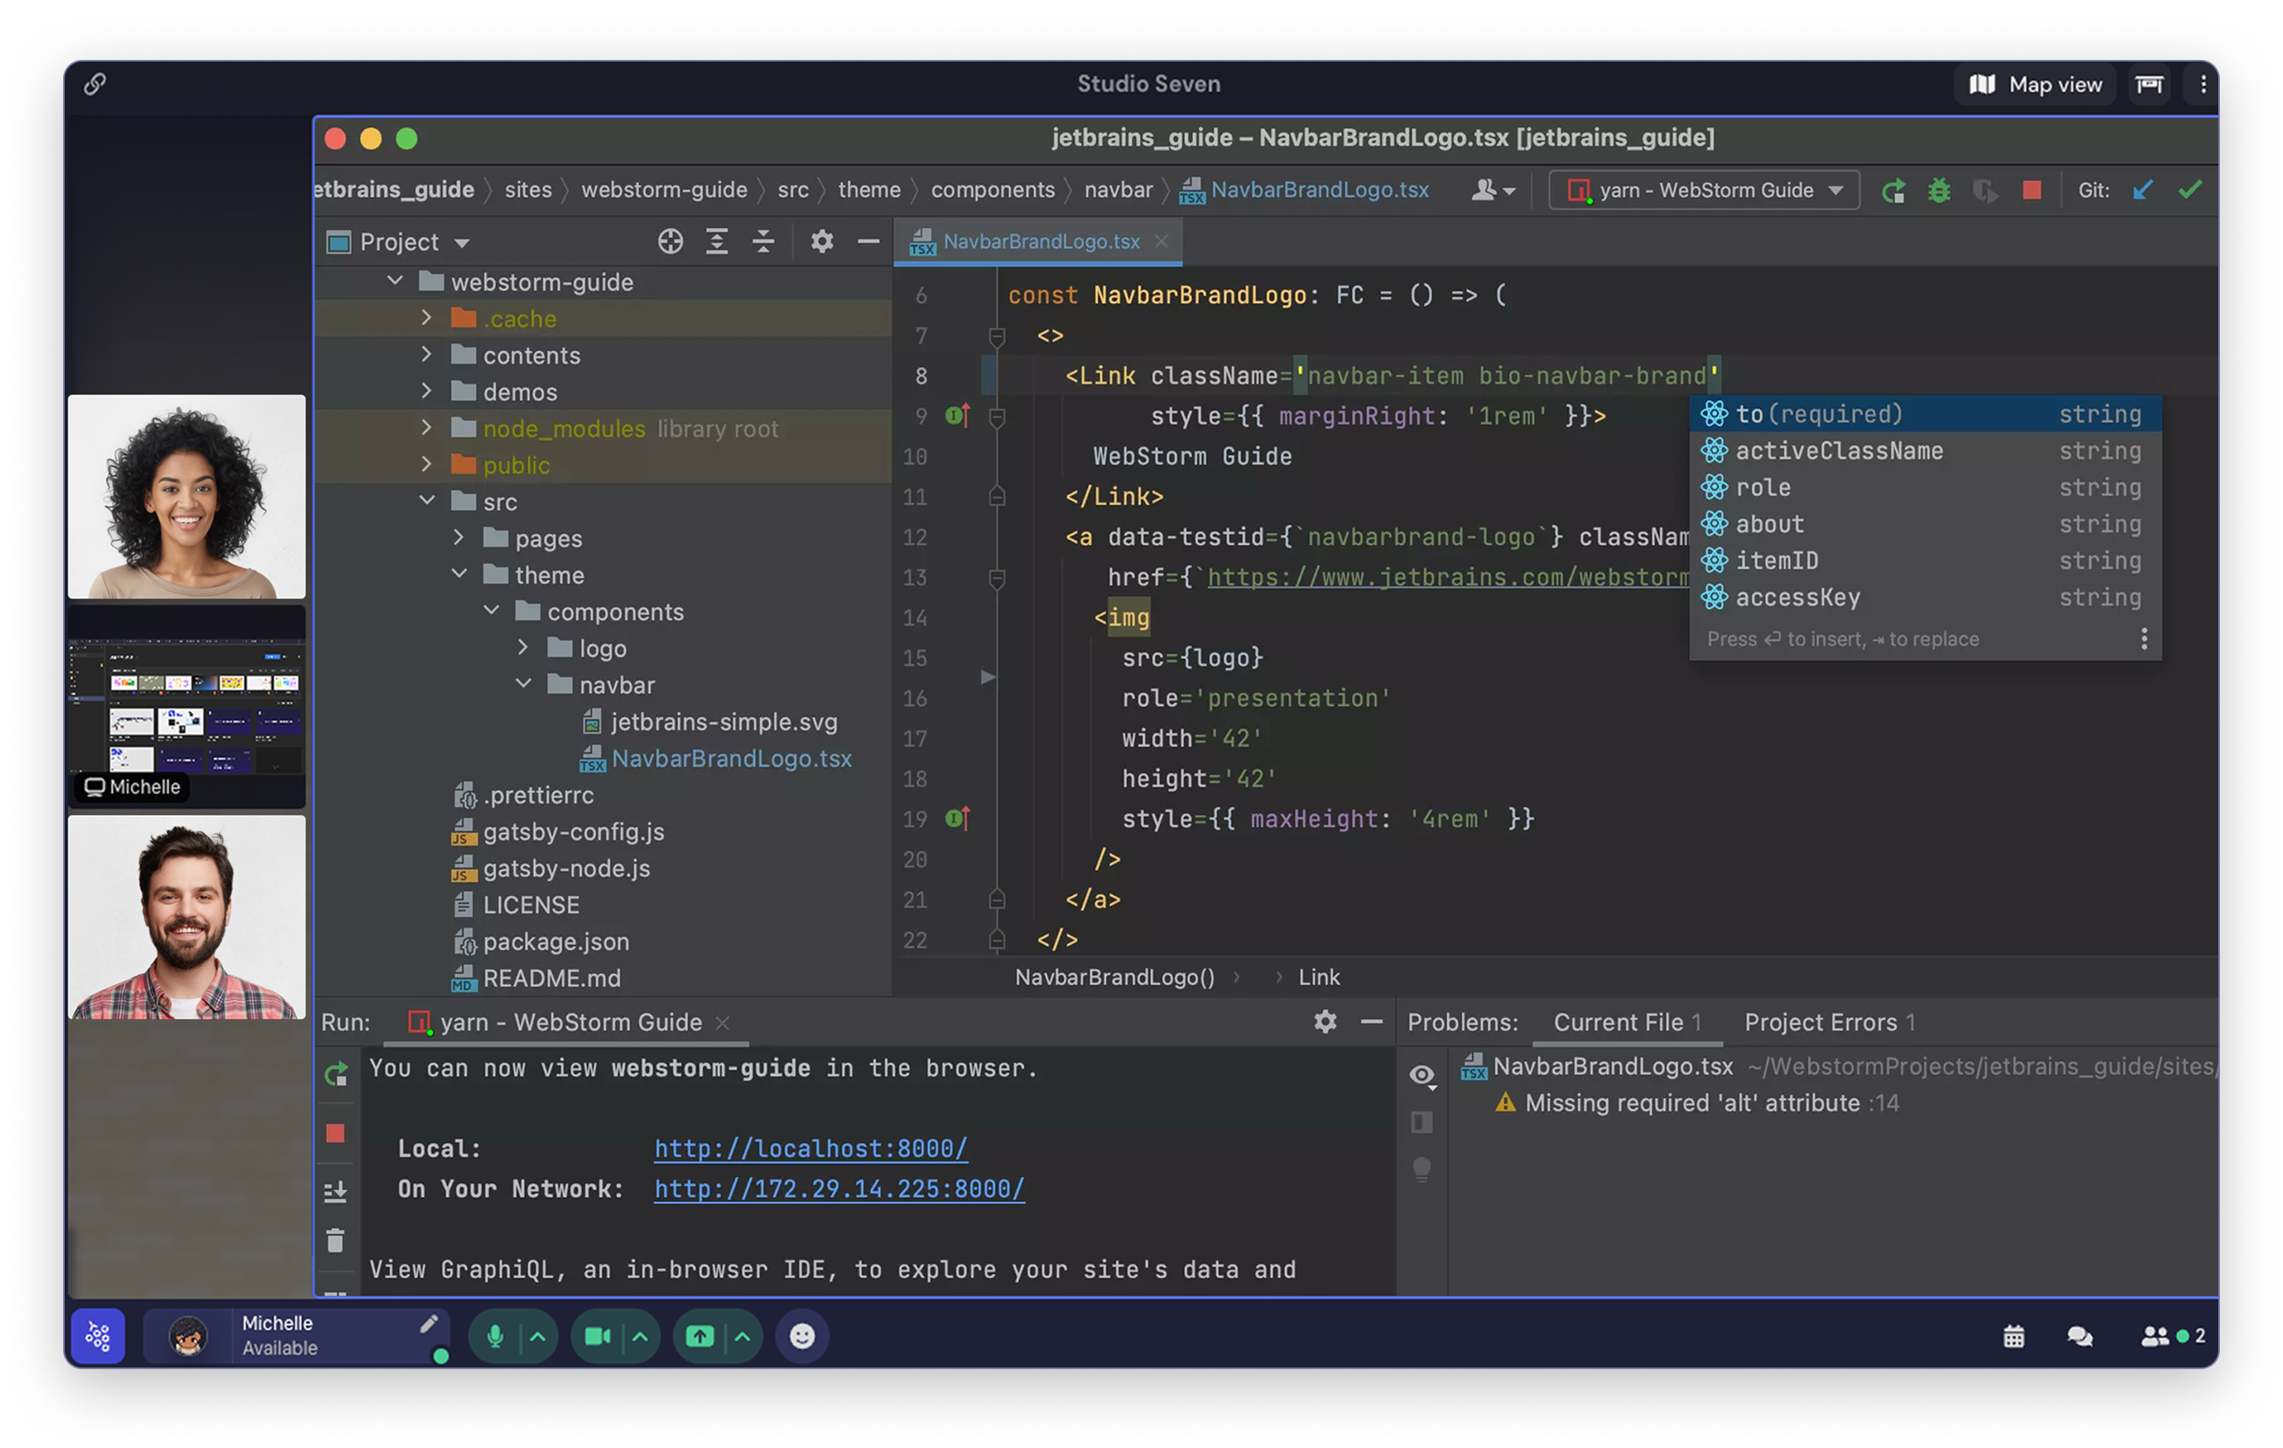2283x1448 pixels.
Task: Open NavbarBrandLogo.tsx in project tree
Action: coord(731,759)
